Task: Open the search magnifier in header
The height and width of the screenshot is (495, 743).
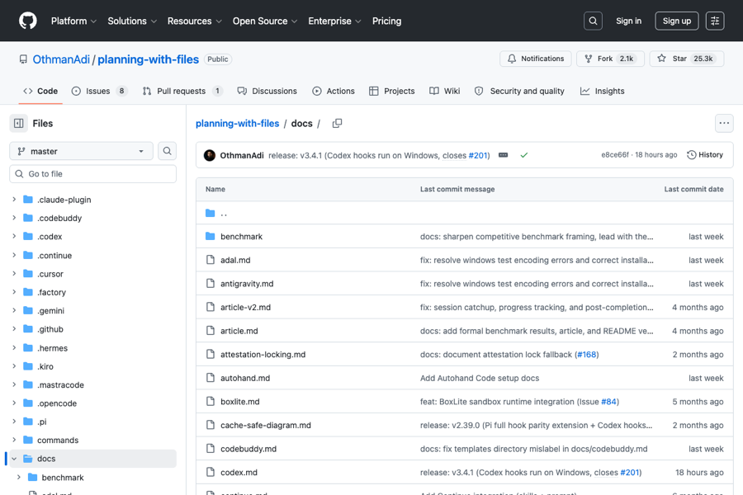Action: coord(593,21)
